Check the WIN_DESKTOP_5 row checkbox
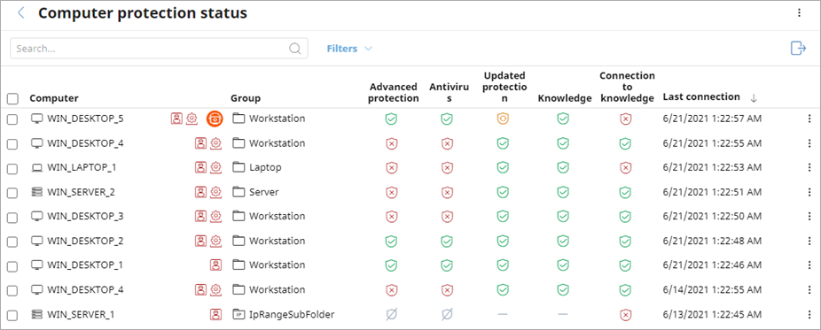Screen dimensions: 821x330 click(12, 119)
